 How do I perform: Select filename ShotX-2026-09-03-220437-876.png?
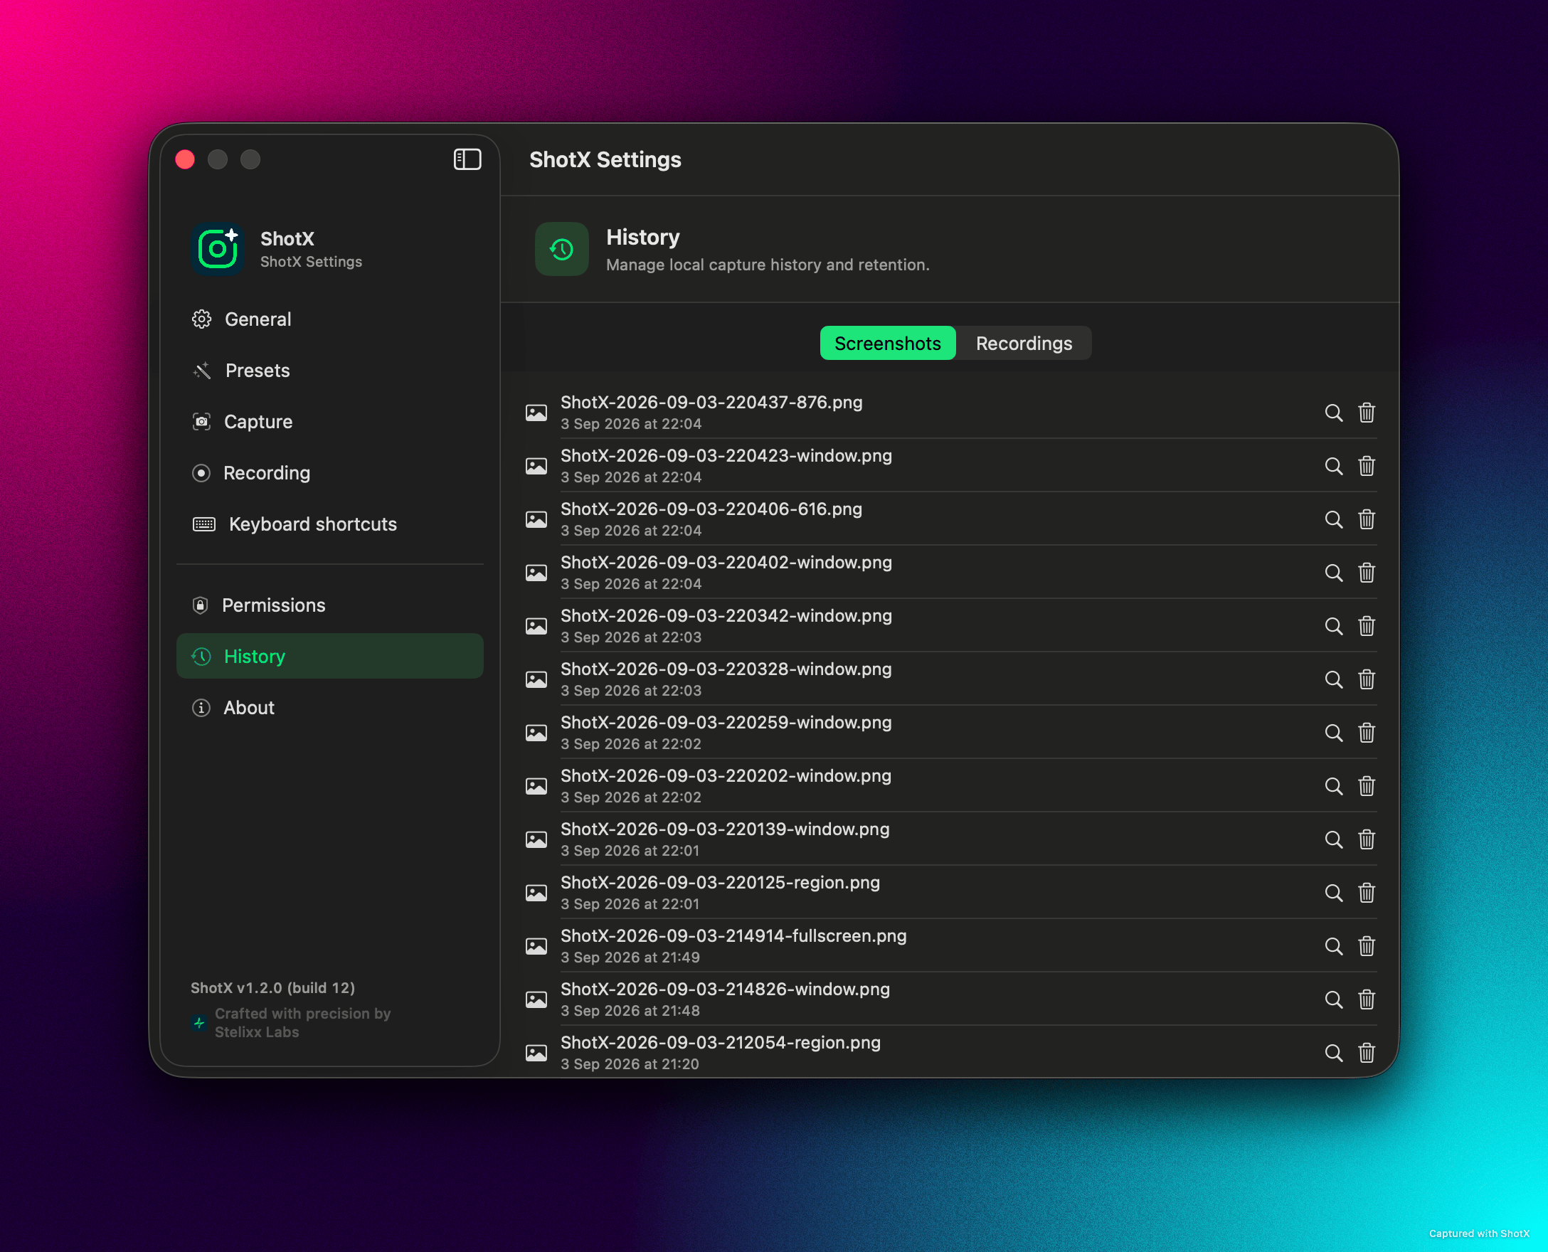click(x=711, y=403)
